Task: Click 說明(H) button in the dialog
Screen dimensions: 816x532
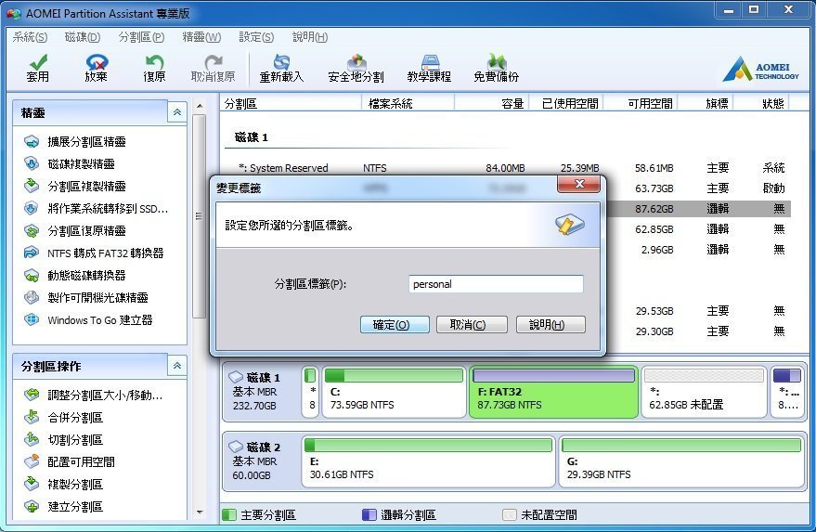Action: point(550,325)
